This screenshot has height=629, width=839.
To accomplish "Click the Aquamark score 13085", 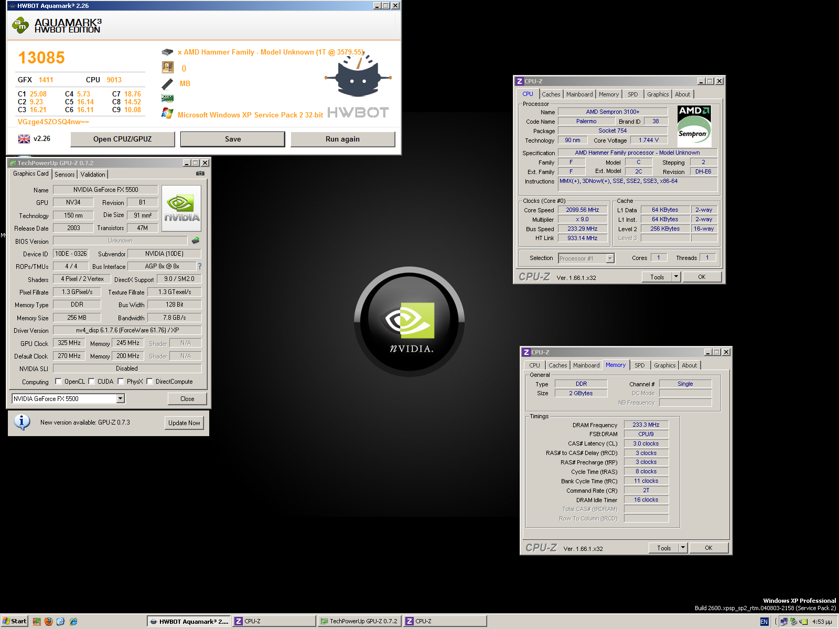I will pyautogui.click(x=41, y=58).
